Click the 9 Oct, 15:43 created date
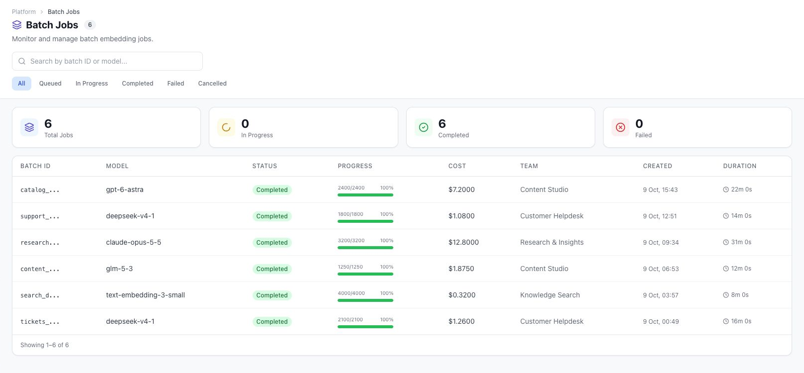The height and width of the screenshot is (373, 804). coord(660,189)
